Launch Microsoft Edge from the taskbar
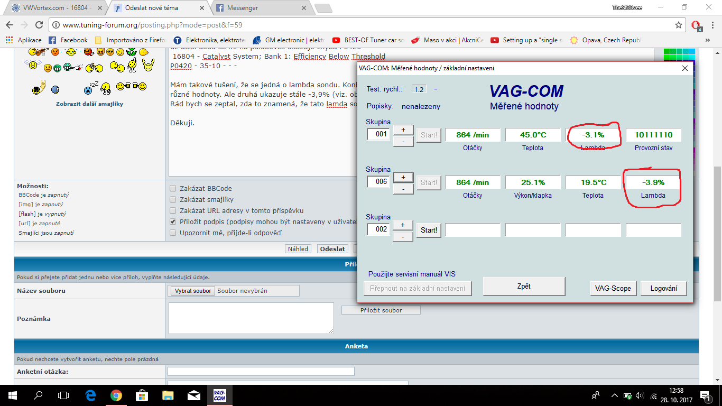722x406 pixels. click(90, 395)
